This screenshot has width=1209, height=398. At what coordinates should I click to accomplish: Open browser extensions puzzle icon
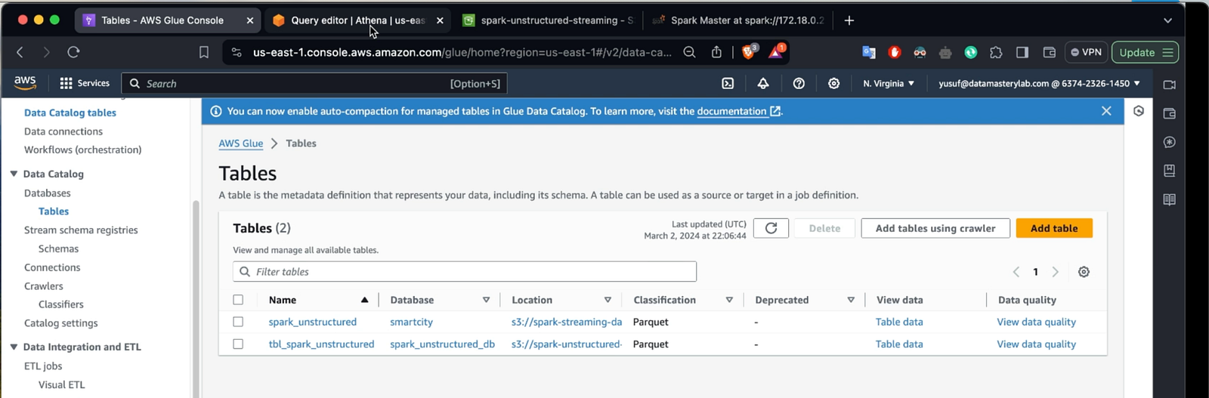[x=996, y=52]
